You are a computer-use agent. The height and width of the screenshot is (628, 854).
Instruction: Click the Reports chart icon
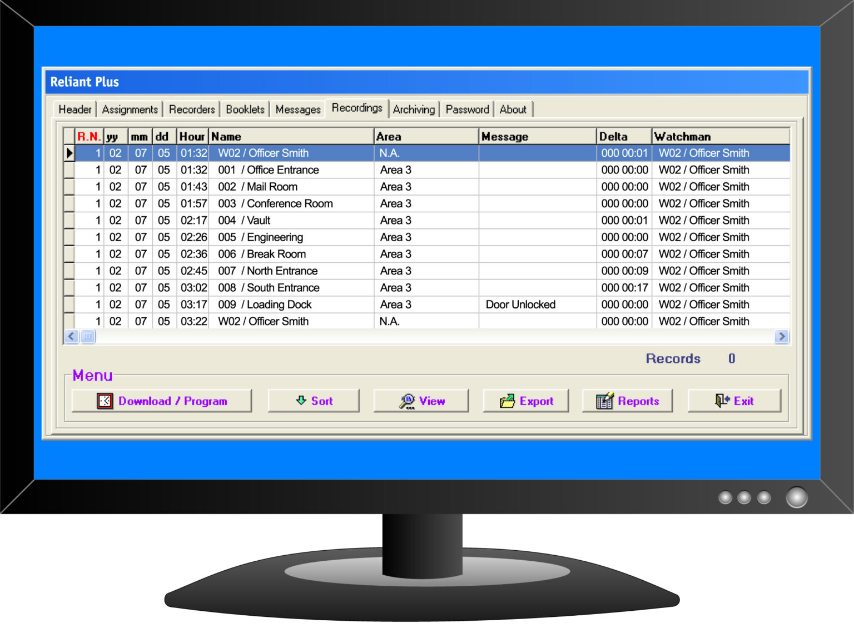[605, 400]
